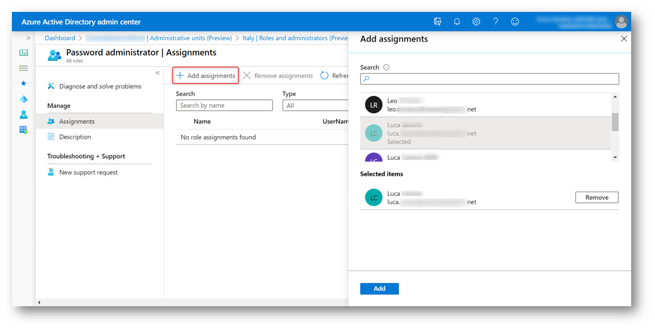Click the blue Add button

[x=379, y=289]
